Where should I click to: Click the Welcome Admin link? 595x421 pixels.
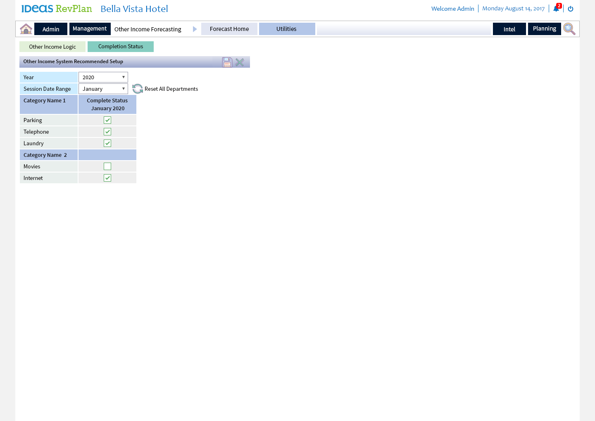click(x=452, y=9)
